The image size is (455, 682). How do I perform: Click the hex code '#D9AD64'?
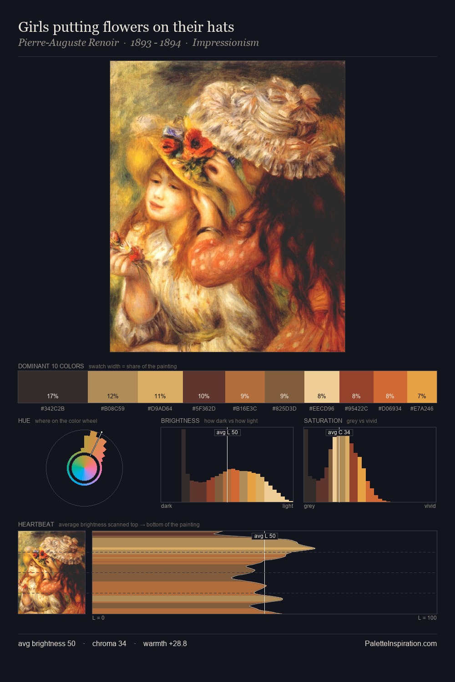[160, 409]
